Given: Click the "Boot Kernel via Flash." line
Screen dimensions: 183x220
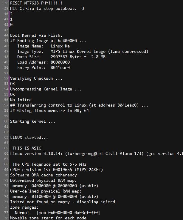Looking at the screenshot, I should coord(36,35).
